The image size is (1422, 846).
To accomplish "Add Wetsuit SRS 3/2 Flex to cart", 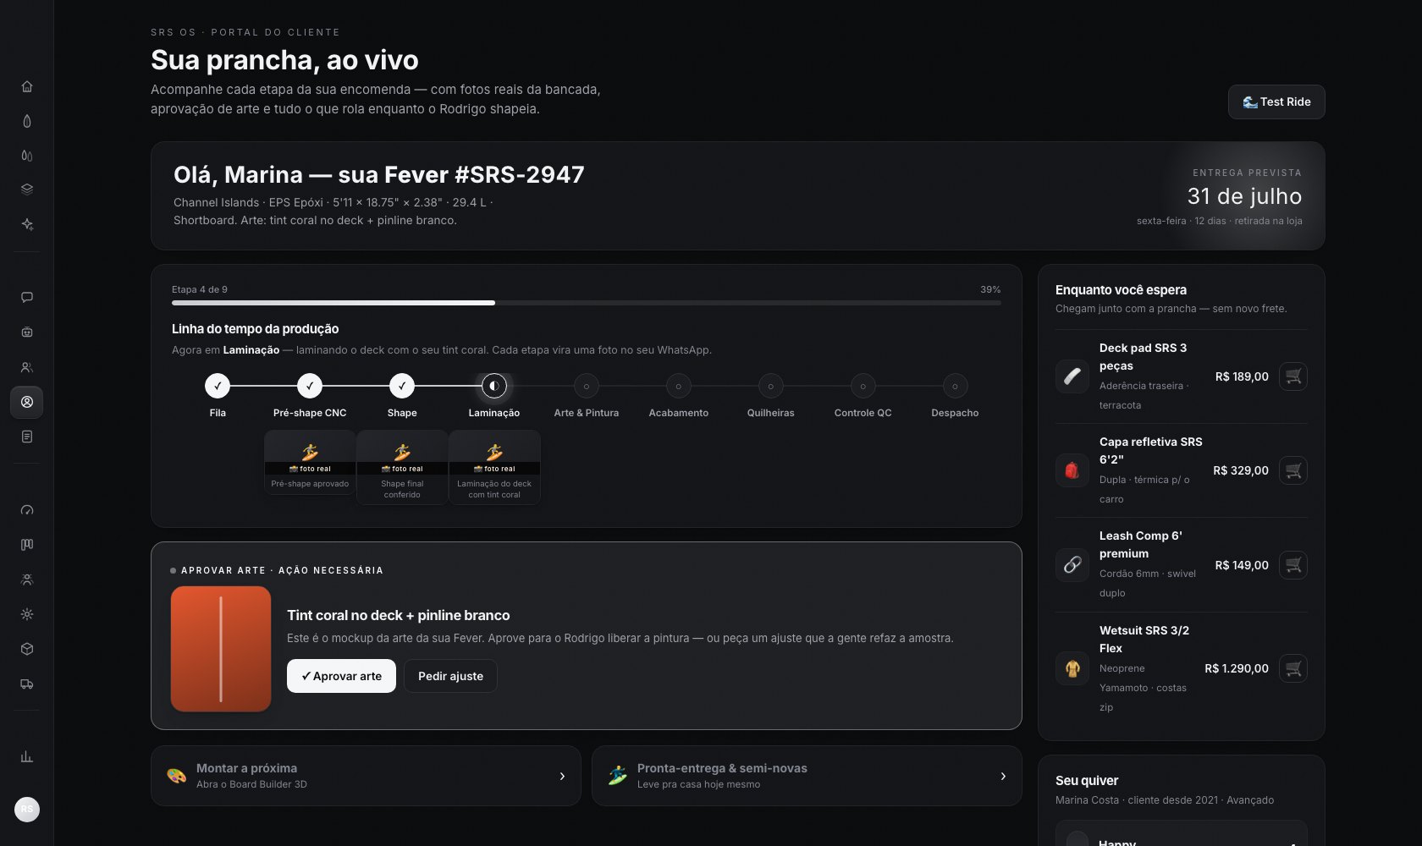I will pyautogui.click(x=1293, y=668).
